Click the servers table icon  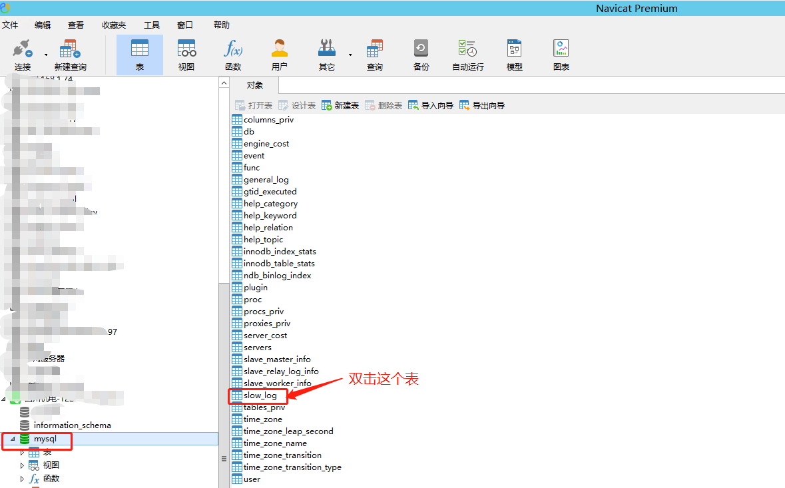click(x=237, y=348)
